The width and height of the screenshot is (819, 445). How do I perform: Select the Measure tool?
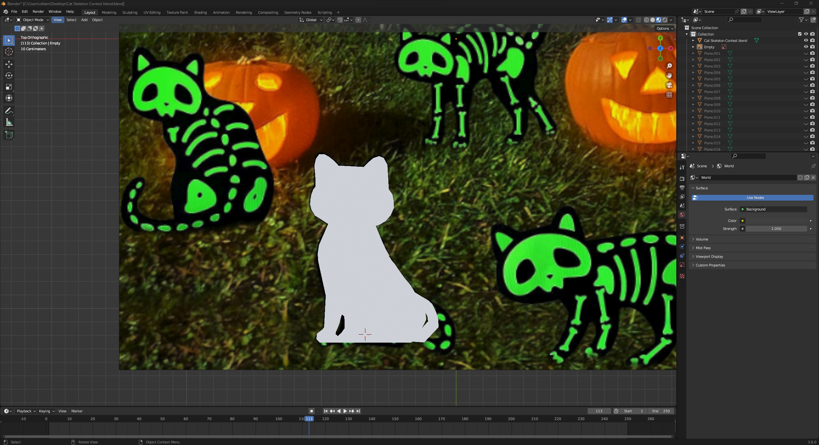point(9,122)
